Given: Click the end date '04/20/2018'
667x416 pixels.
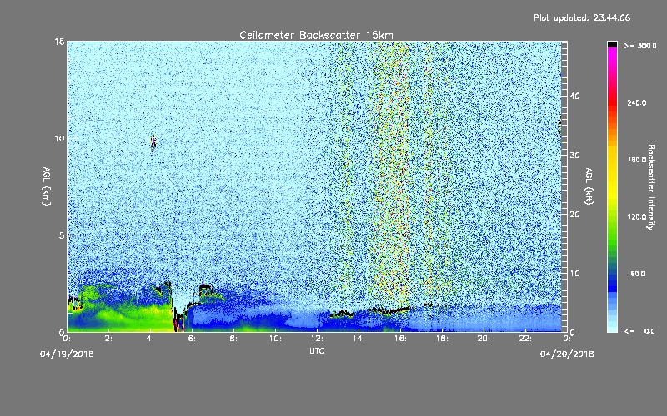Looking at the screenshot, I should tap(567, 354).
